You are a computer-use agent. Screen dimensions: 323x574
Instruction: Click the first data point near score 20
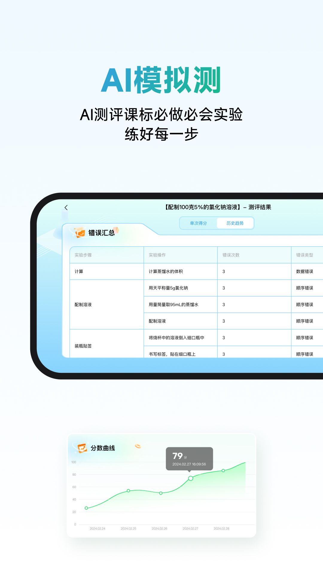[x=86, y=508]
